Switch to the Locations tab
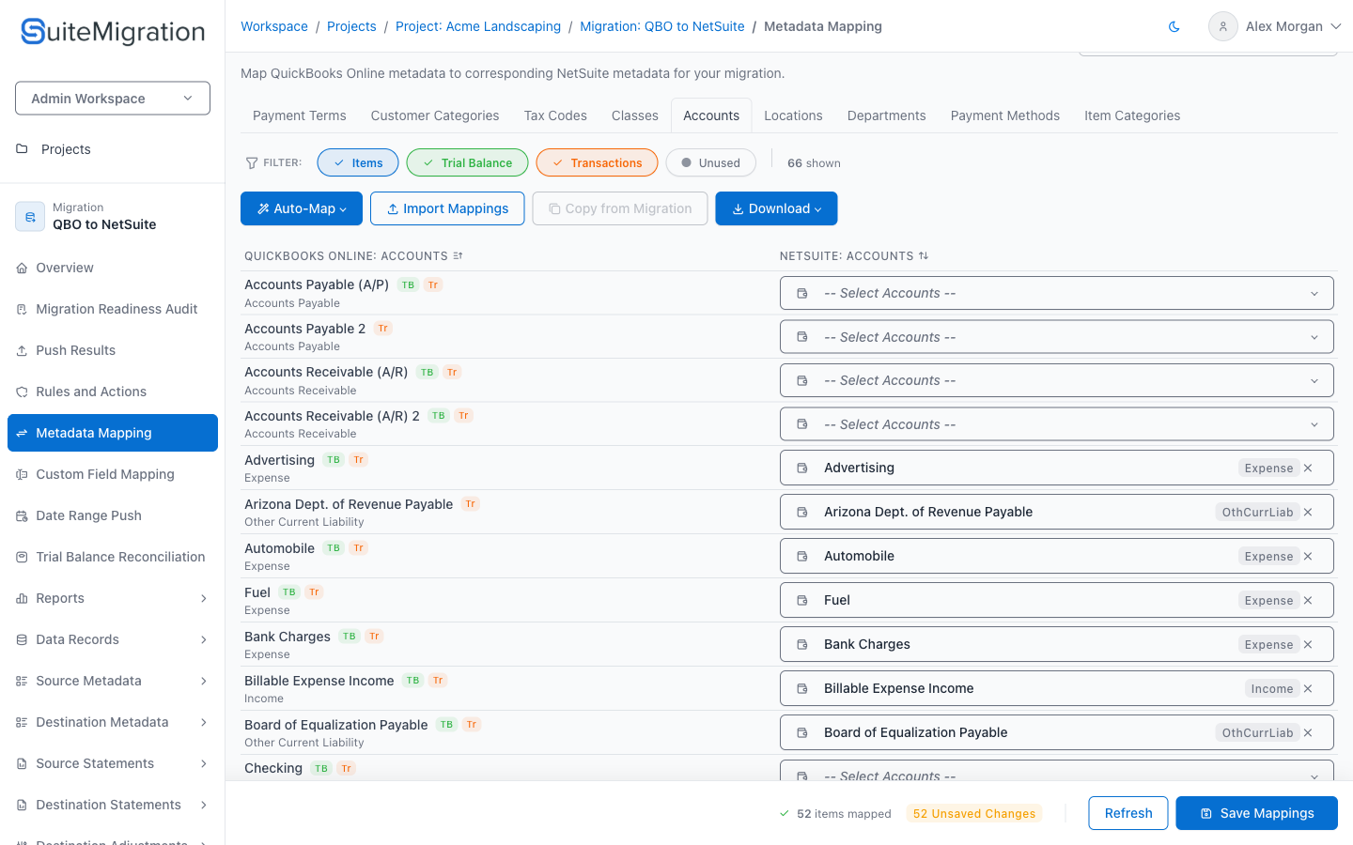This screenshot has height=845, width=1353. pyautogui.click(x=793, y=115)
